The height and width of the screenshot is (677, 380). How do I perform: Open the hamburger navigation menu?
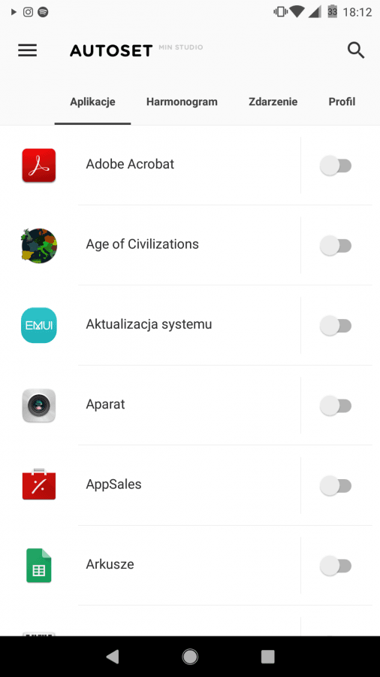[x=27, y=50]
